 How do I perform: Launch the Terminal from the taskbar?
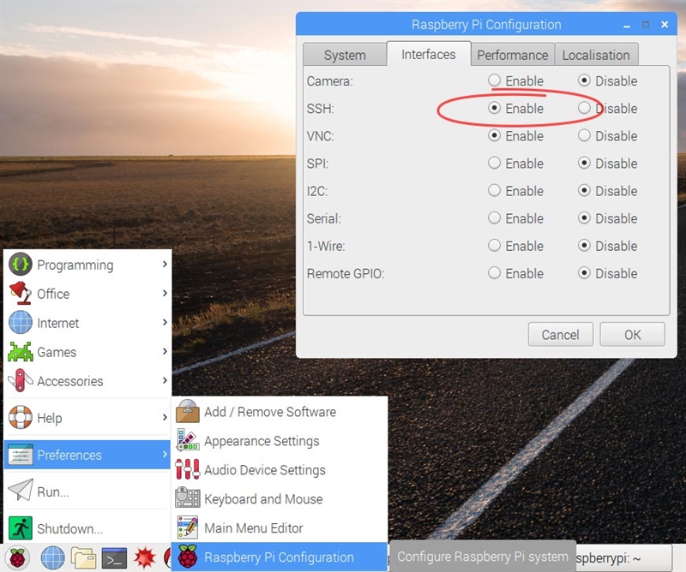114,557
